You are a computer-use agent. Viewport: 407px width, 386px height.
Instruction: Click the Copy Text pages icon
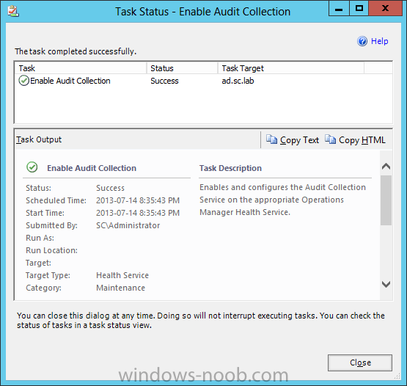(x=271, y=139)
